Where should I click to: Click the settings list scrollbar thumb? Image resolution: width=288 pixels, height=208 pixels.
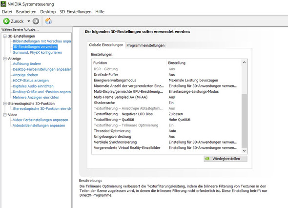244,121
